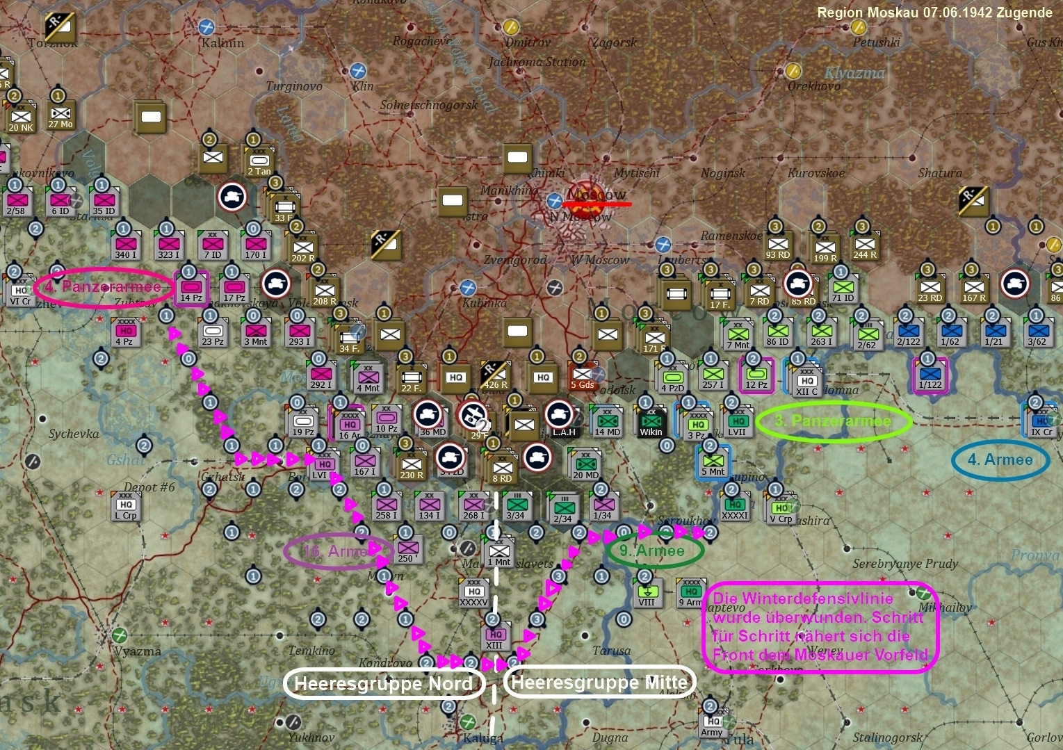Click the 93 RD Soviet rifle division
Viewport: 1063px width, 750px height.
[x=777, y=245]
